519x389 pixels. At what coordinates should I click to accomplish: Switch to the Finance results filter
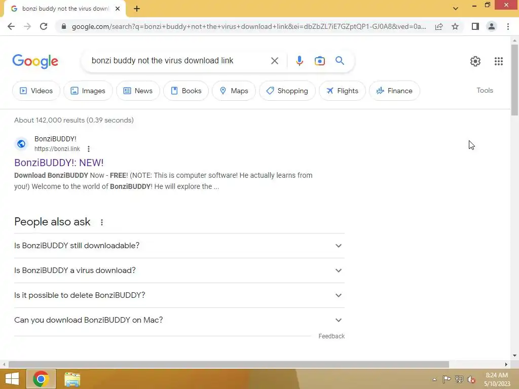(394, 91)
